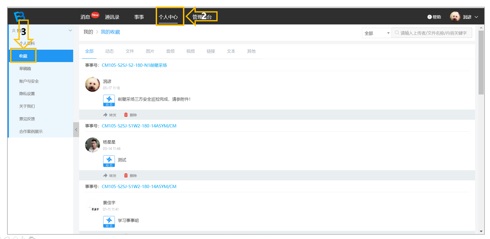Open 通讯录 in the top navigation
490x239 pixels.
(x=112, y=17)
